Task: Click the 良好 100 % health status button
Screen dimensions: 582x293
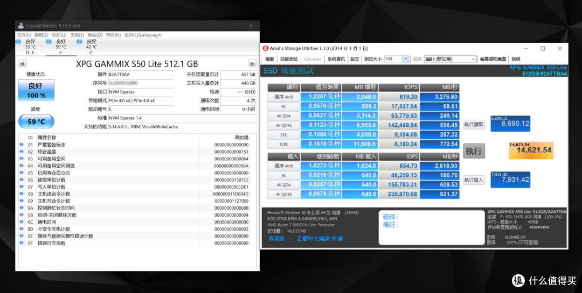Action: click(x=37, y=90)
